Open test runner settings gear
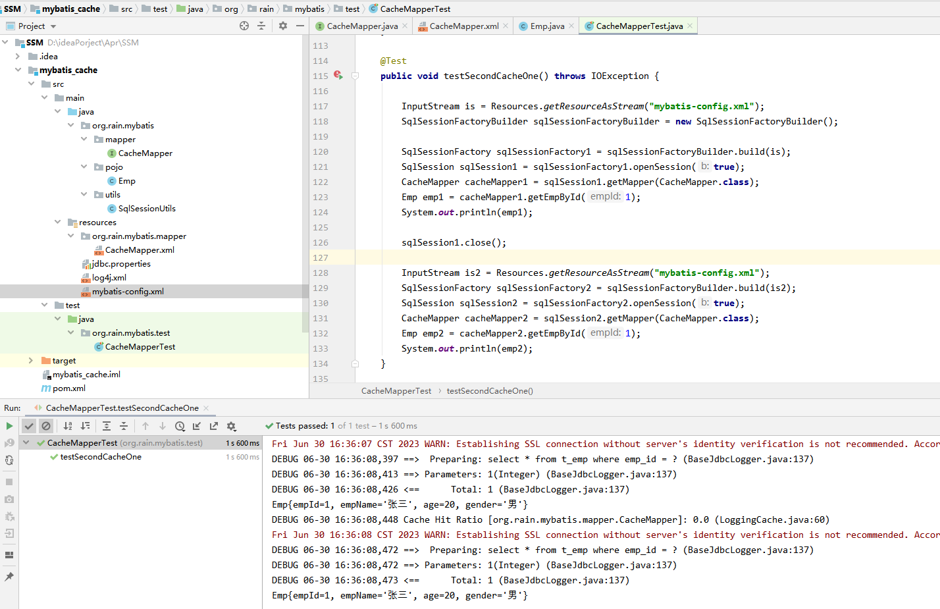The image size is (940, 609). pyautogui.click(x=231, y=426)
